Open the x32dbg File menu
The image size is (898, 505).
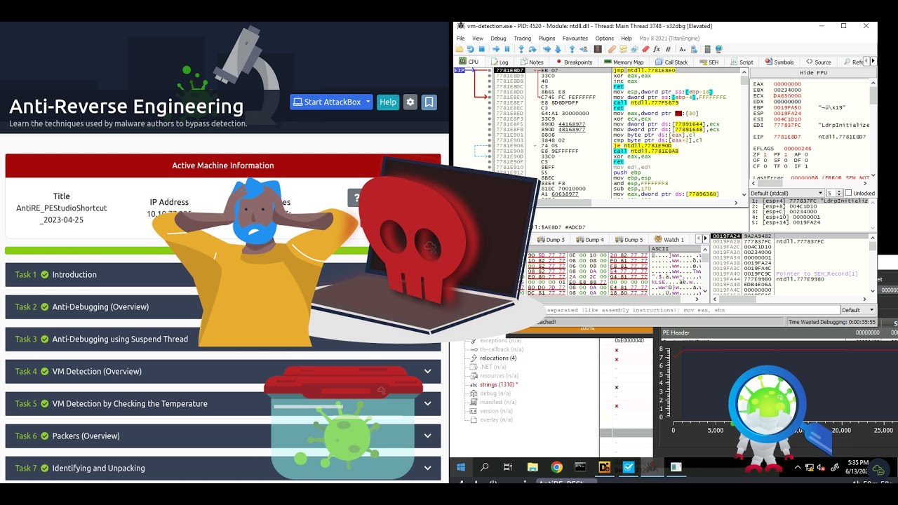(x=460, y=39)
